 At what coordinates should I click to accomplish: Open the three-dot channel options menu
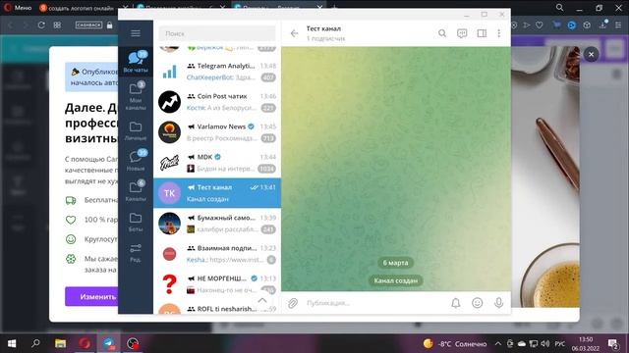click(x=498, y=33)
